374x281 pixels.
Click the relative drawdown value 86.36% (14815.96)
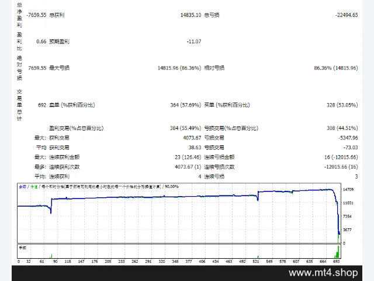point(336,68)
